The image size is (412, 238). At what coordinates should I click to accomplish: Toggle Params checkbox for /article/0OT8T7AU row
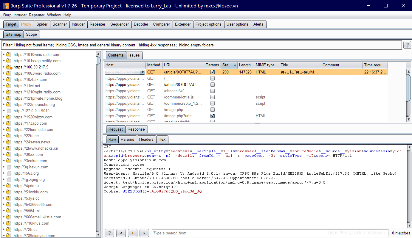[x=213, y=84]
